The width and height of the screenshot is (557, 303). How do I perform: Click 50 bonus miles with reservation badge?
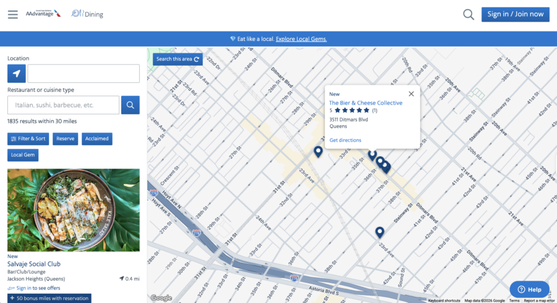click(50, 298)
